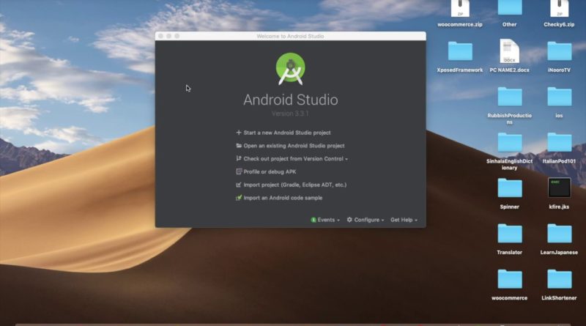Select the iNooroTV folder
This screenshot has width=586, height=326.
point(559,57)
